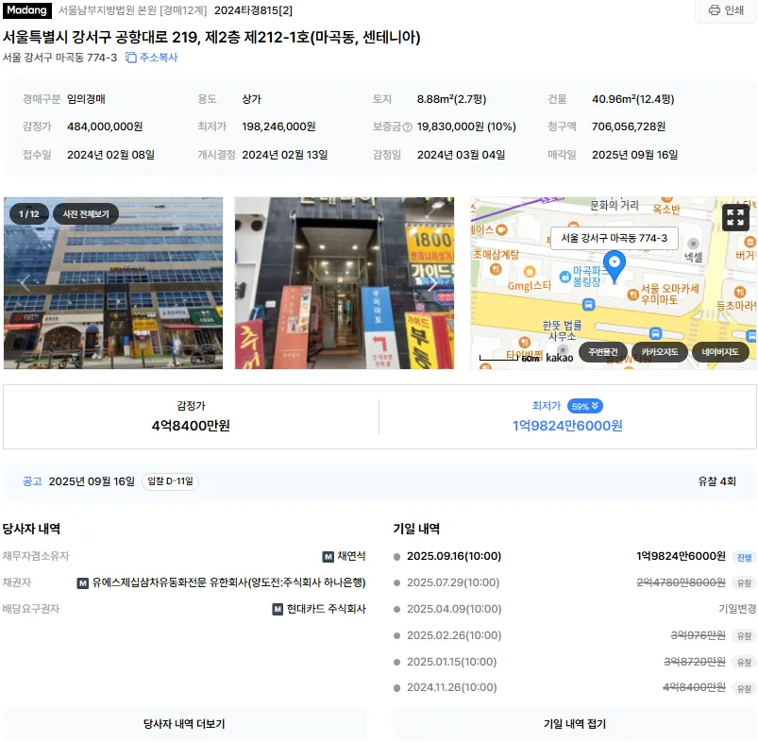Show previous photo with left arrow
The image size is (758, 742).
coord(25,283)
